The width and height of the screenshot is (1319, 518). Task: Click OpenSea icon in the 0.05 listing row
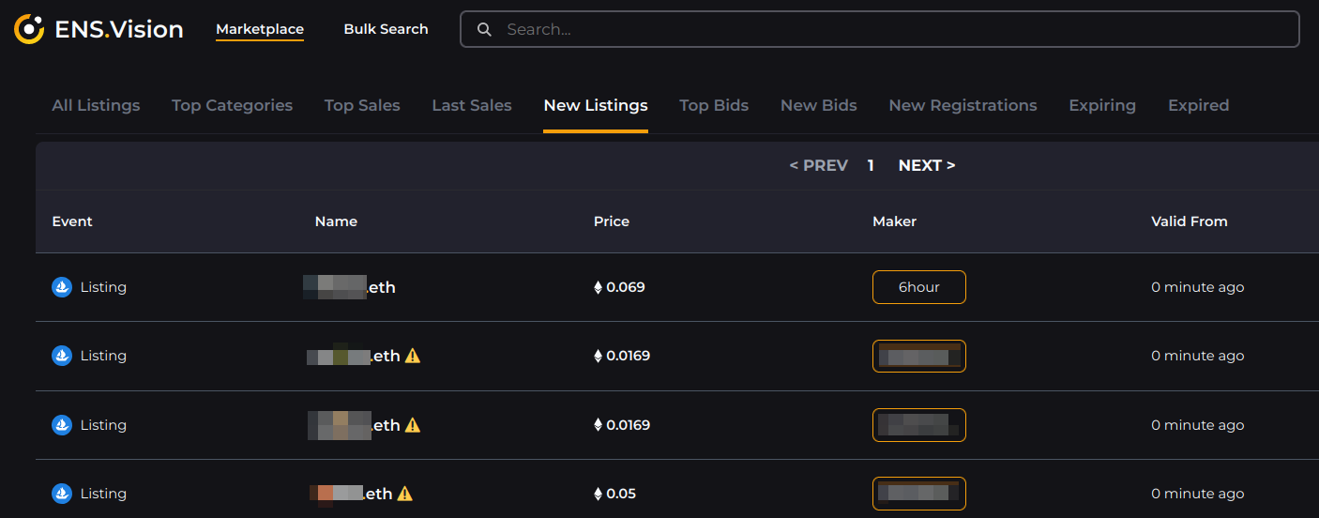pos(62,494)
